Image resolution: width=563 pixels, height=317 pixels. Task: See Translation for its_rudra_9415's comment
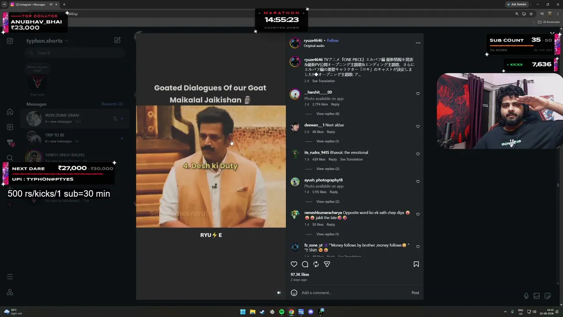(351, 159)
